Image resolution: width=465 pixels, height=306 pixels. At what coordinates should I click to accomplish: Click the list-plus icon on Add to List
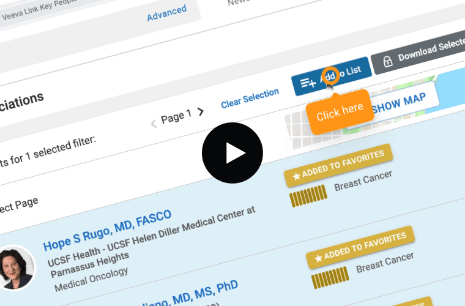point(306,80)
